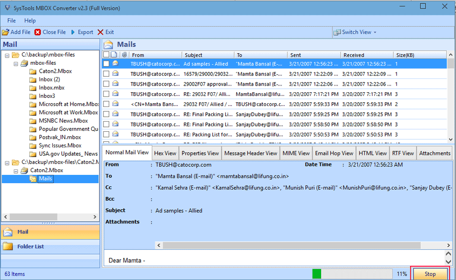The height and width of the screenshot is (280, 456).
Task: Check the RE: 29032 F07/ Alli mail checkbox
Action: tap(106, 94)
